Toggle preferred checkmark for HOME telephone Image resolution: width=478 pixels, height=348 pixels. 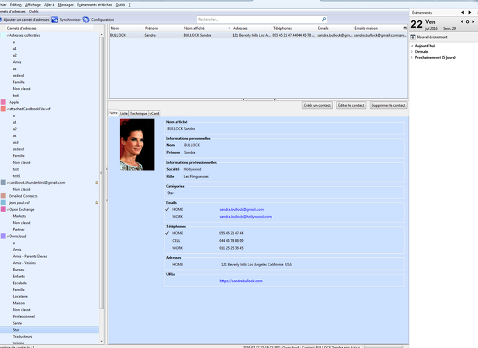click(167, 233)
